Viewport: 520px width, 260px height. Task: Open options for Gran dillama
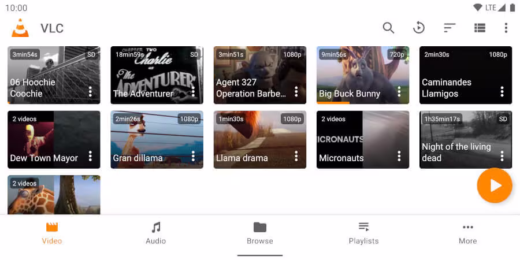[194, 156]
